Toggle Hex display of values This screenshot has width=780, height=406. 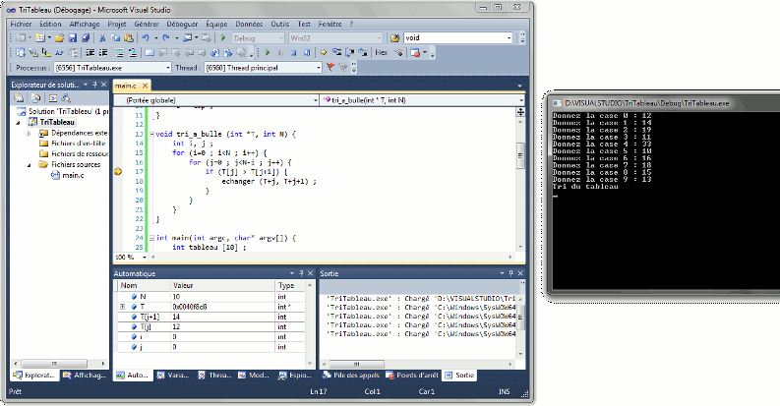coord(381,52)
